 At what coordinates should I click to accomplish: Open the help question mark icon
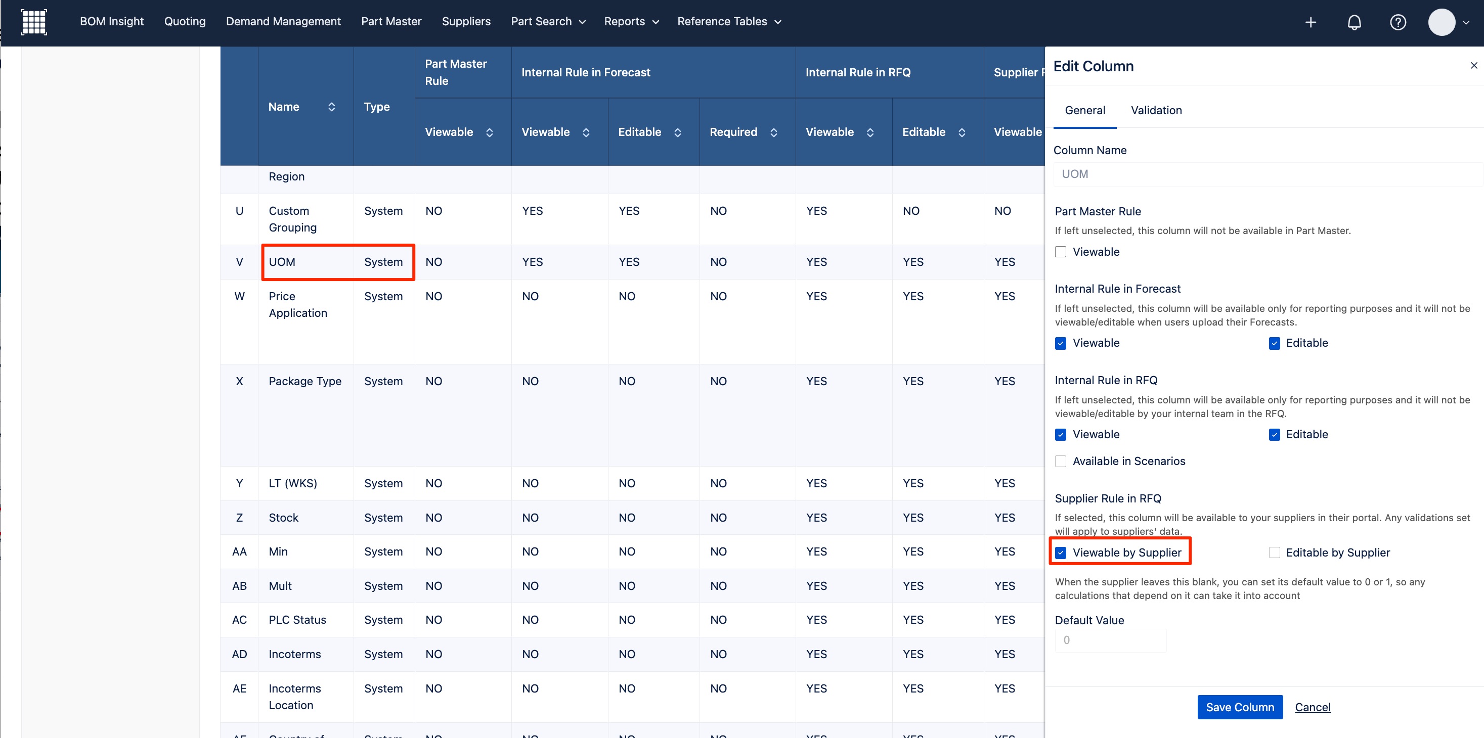click(x=1398, y=22)
